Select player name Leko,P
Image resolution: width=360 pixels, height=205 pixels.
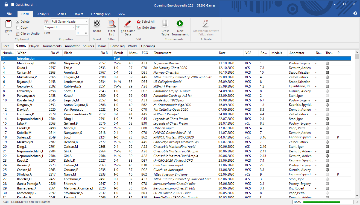22,123
